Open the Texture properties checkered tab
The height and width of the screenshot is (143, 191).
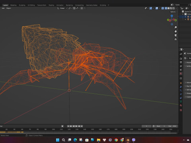coord(181,110)
